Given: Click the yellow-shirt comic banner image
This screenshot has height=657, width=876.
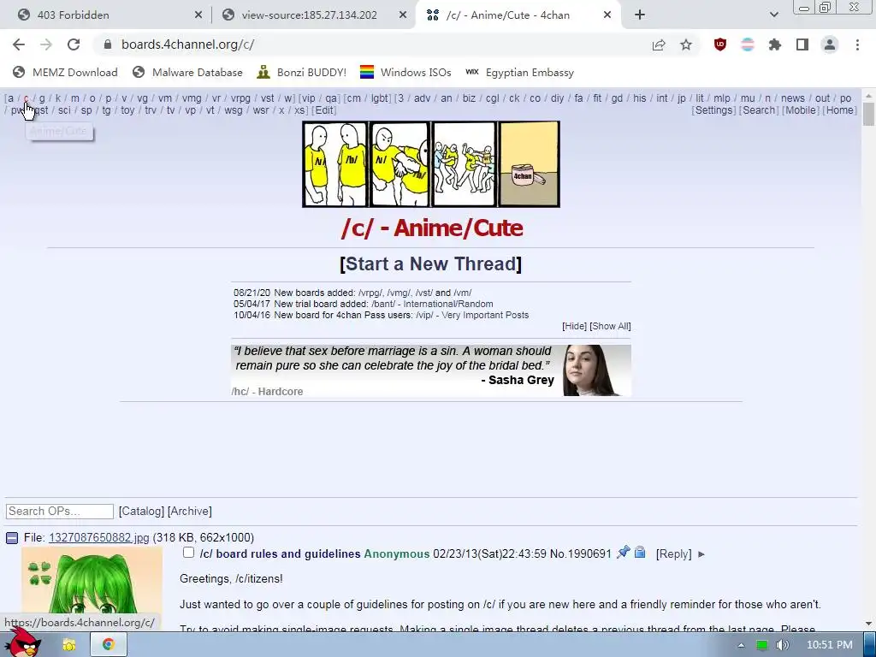Looking at the screenshot, I should click(x=431, y=164).
